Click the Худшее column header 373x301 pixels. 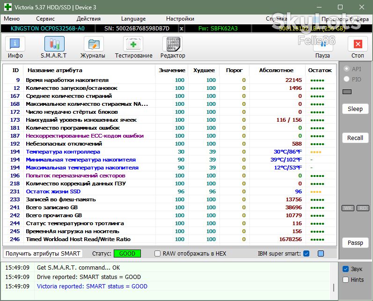click(x=204, y=70)
